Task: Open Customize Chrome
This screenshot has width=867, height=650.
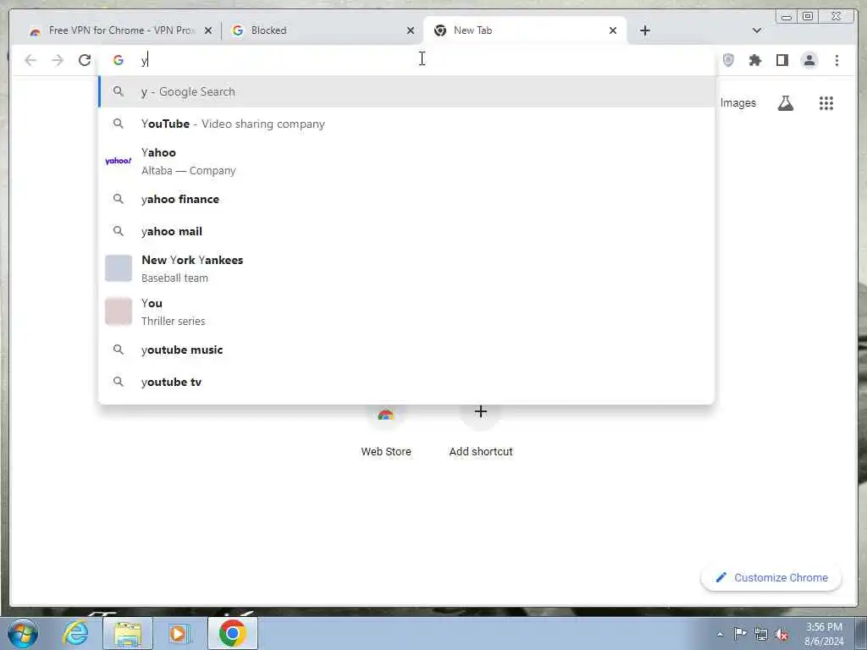Action: click(x=771, y=577)
